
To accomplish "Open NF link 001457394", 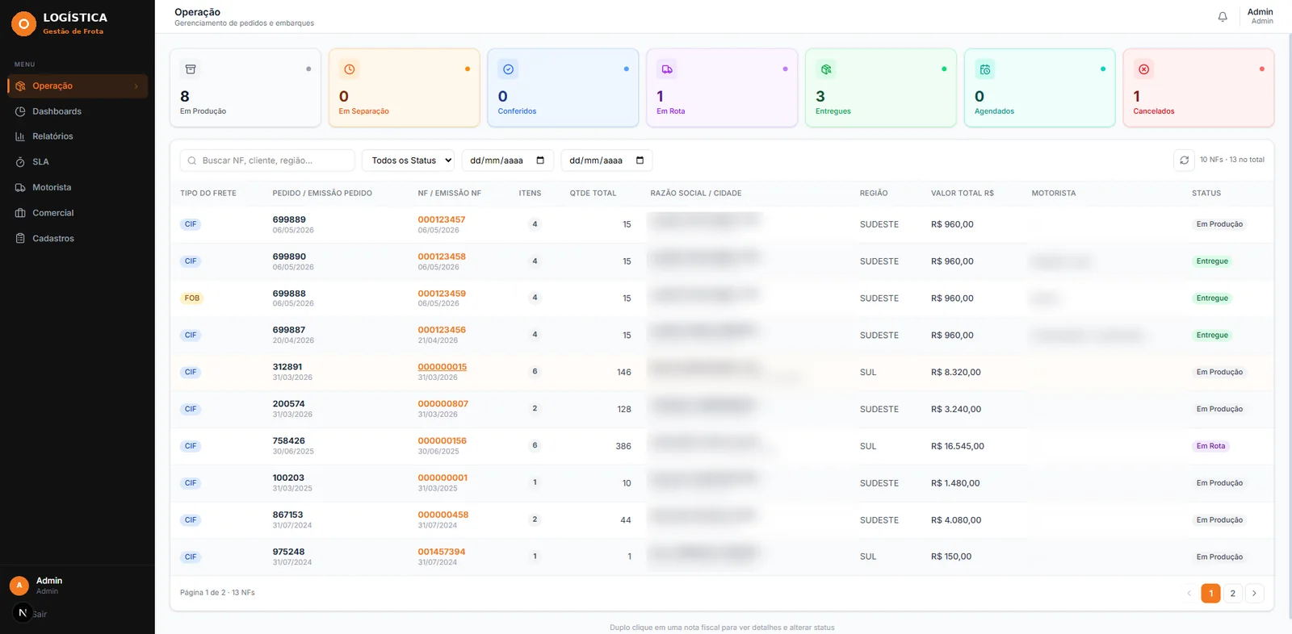I will (441, 552).
